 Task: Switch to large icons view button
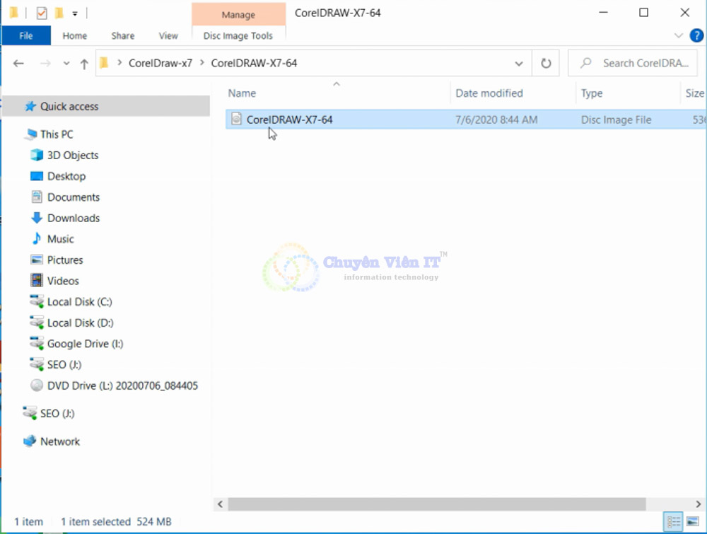pos(692,522)
